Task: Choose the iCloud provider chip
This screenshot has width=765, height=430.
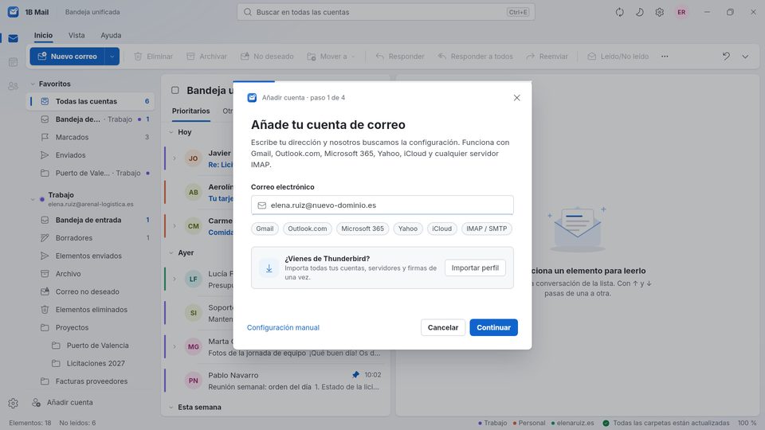Action: [442, 229]
